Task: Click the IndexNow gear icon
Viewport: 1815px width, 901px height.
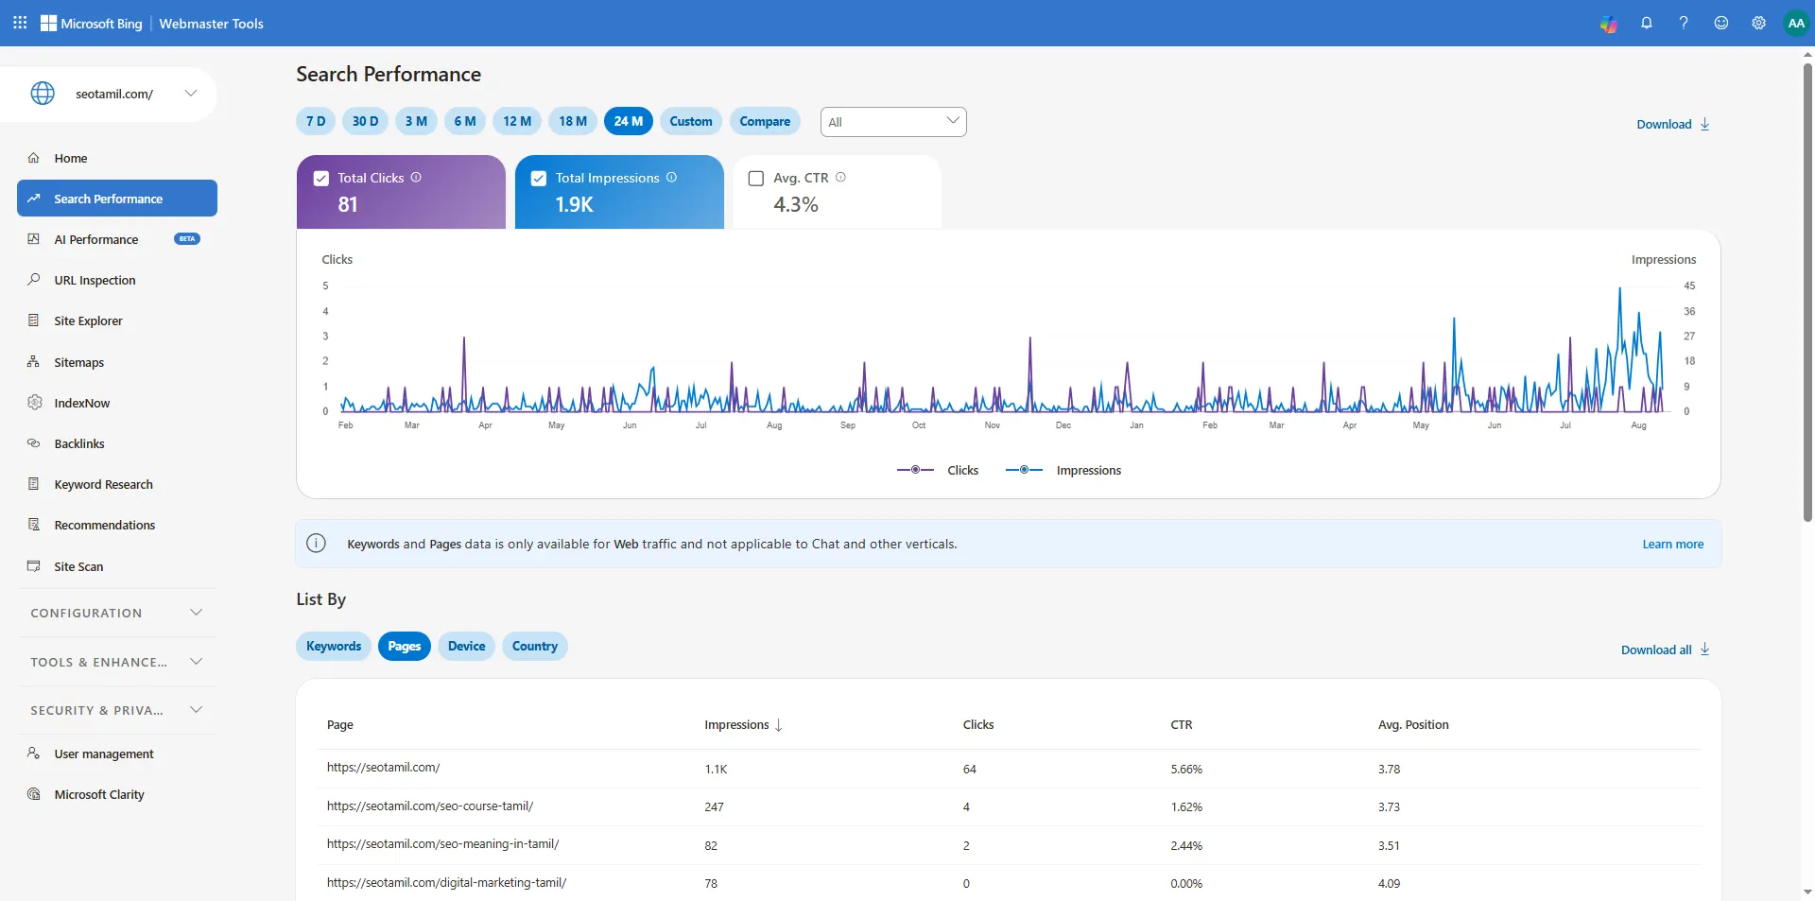Action: point(35,403)
